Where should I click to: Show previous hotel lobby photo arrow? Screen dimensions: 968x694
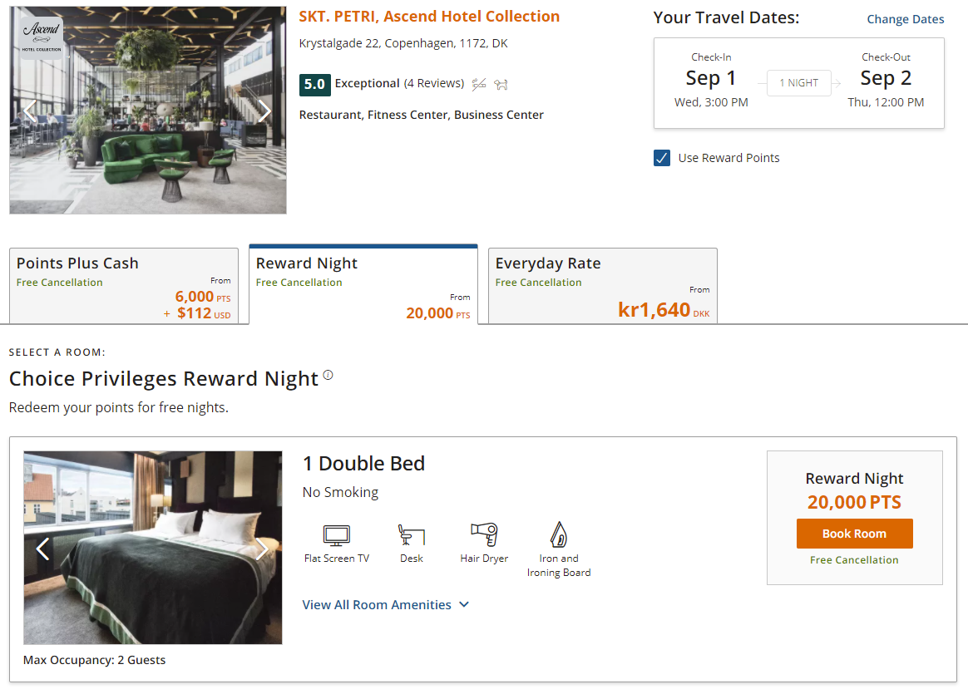[x=30, y=111]
